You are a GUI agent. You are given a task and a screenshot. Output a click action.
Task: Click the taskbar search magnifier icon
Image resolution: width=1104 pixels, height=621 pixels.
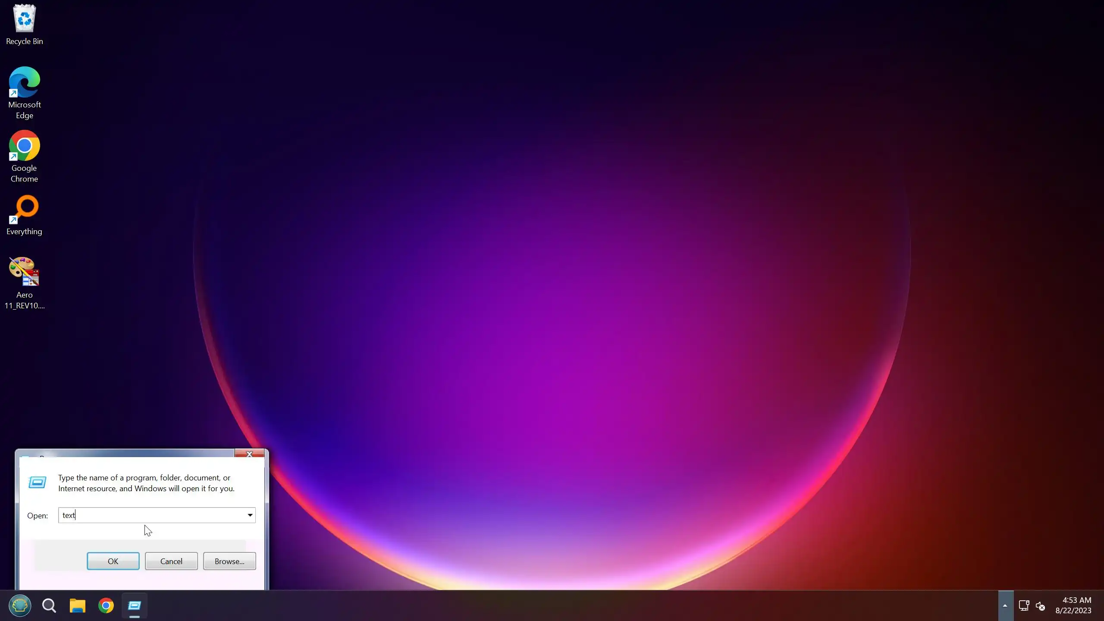point(49,605)
